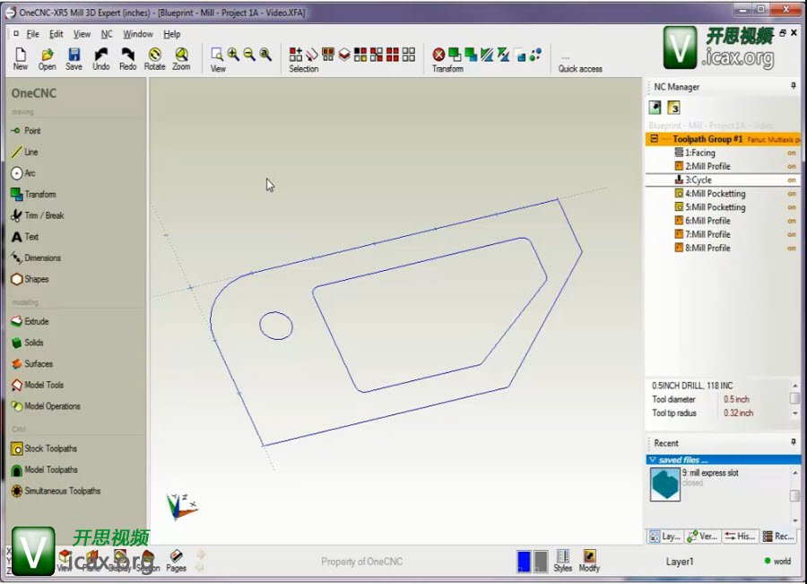
Task: Open the Window menu
Action: [x=138, y=34]
